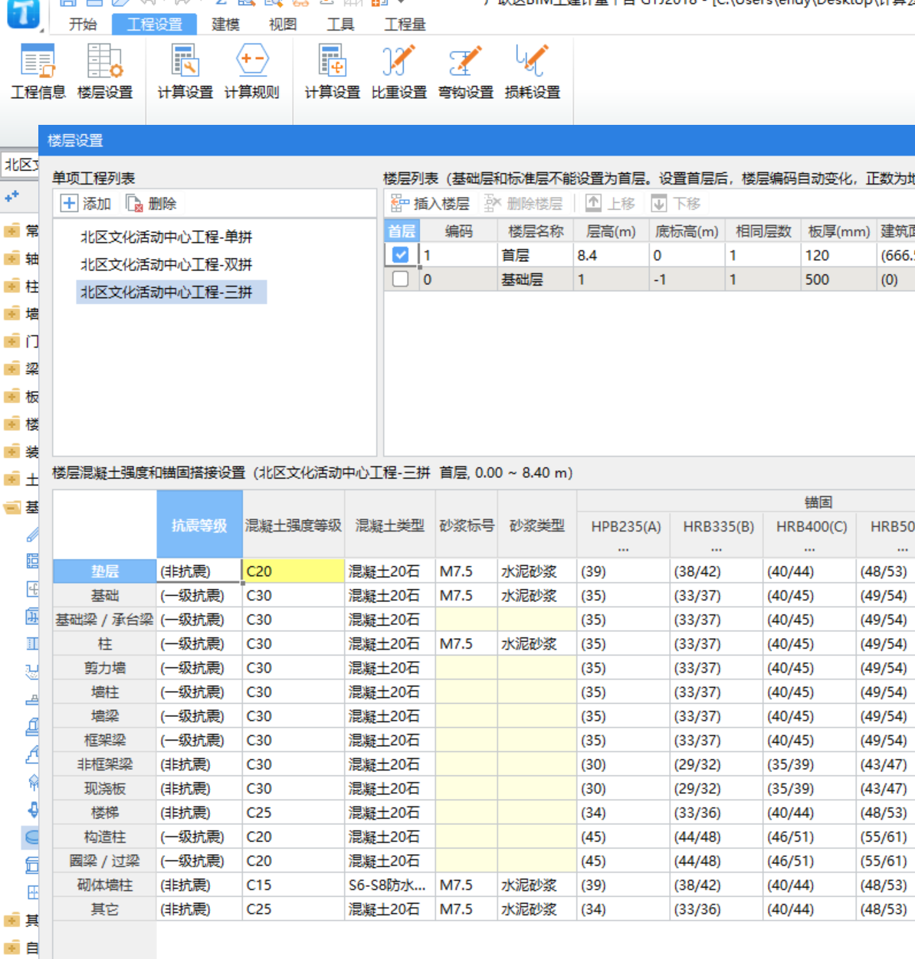Click 其它 row header
This screenshot has width=915, height=959.
pos(105,909)
